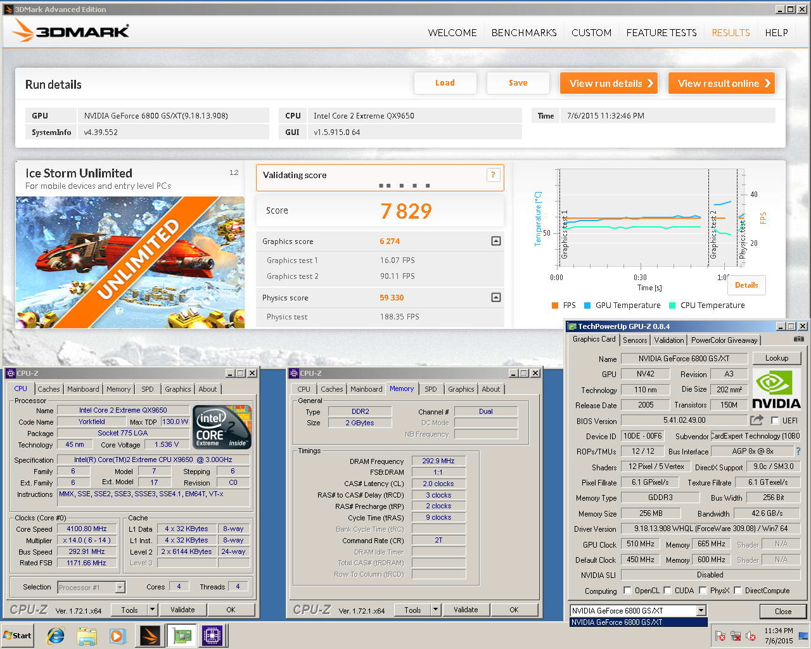This screenshot has height=649, width=811.
Task: Open the HELP menu in 3DMark
Action: (776, 32)
